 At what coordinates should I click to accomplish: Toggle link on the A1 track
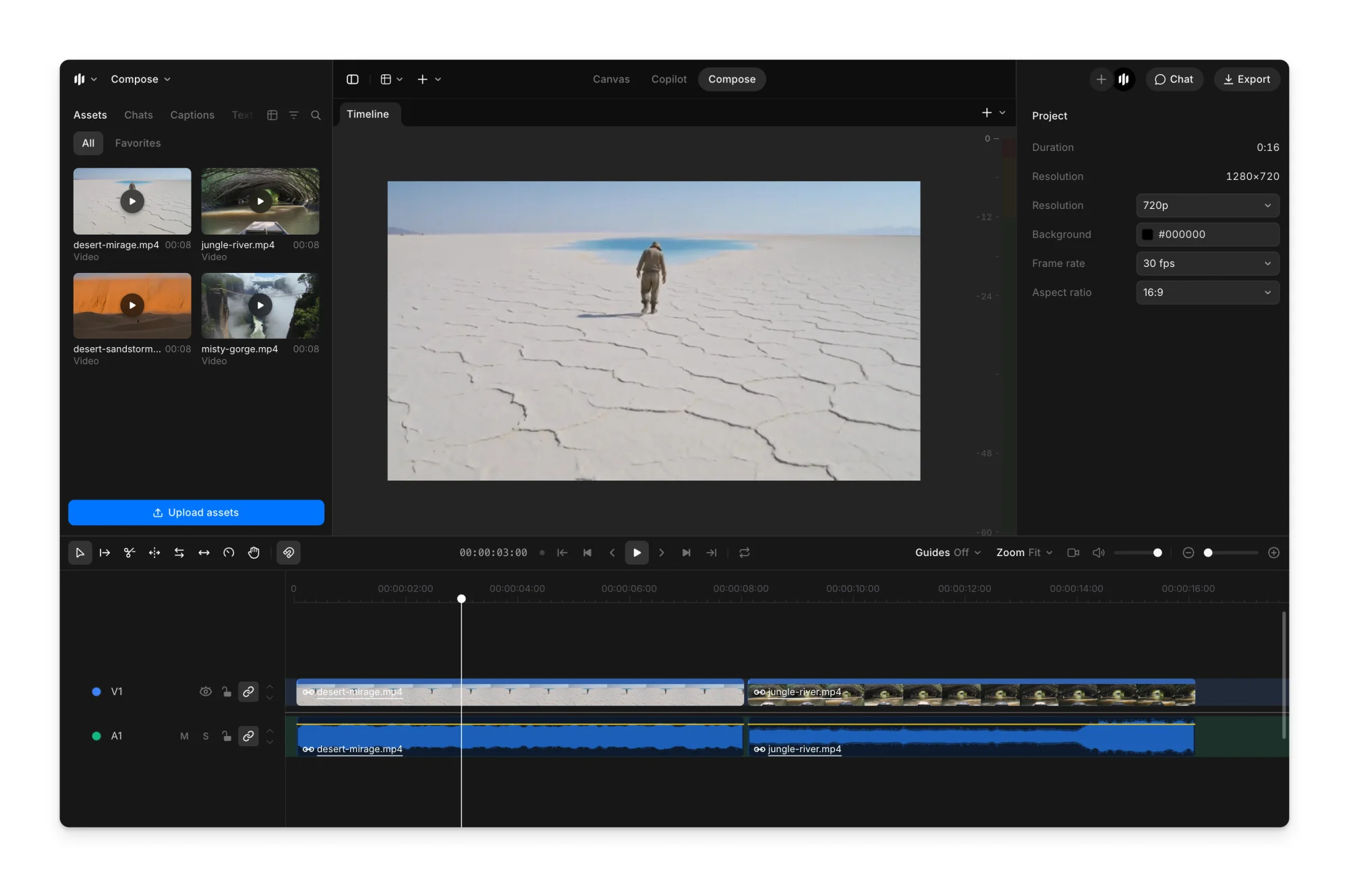point(248,736)
